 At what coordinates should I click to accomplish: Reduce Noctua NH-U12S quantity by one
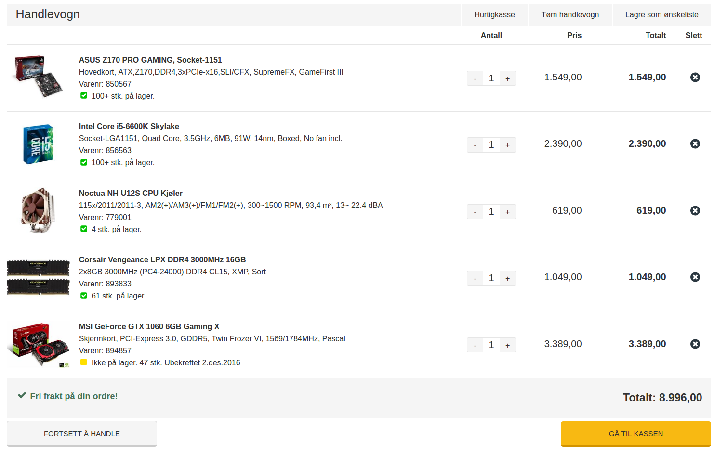[x=475, y=212]
